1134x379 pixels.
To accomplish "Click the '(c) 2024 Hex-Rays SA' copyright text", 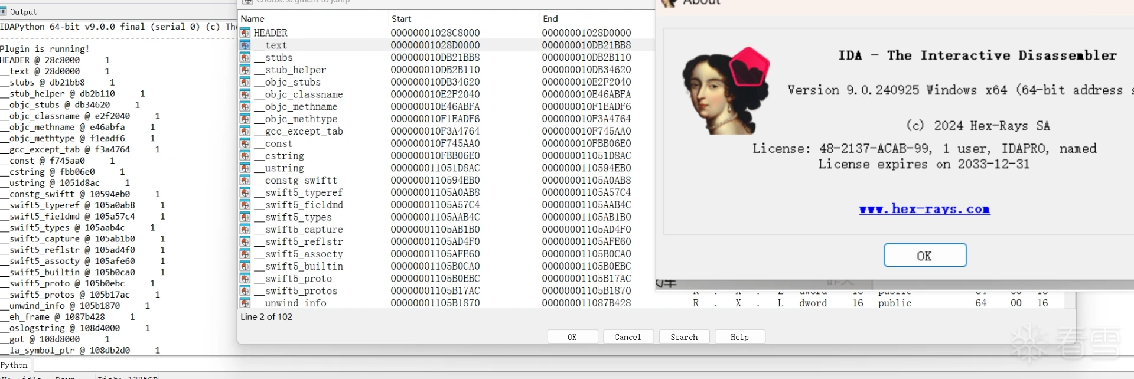I will [x=978, y=126].
